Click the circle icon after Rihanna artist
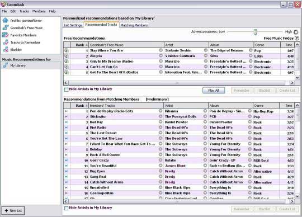Screen dimensions: 302x217 tap(205, 111)
